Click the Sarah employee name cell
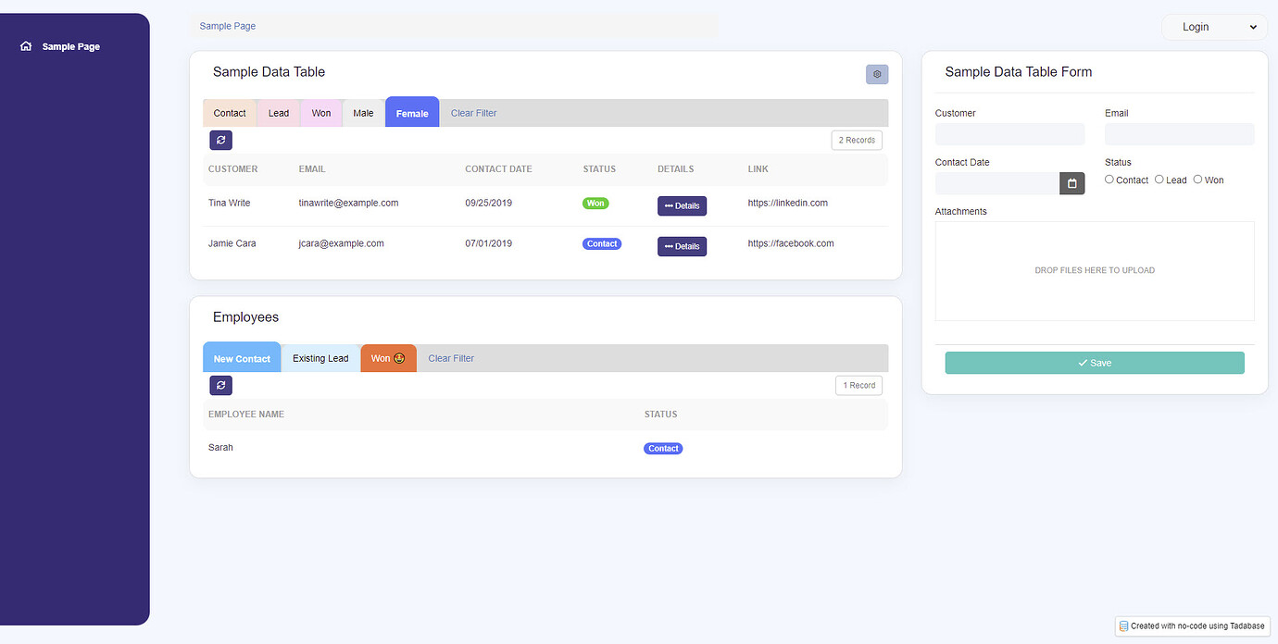This screenshot has height=644, width=1278. [220, 447]
